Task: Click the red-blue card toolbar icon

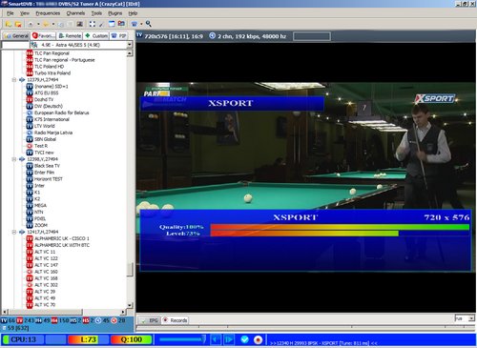Action: click(x=121, y=24)
